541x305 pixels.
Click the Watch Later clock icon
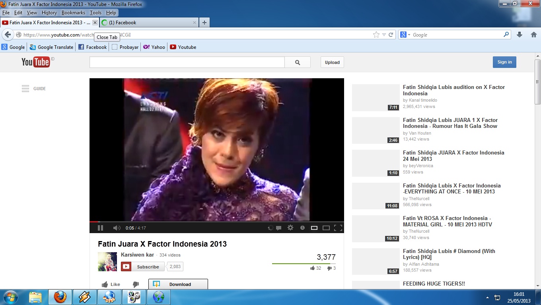tap(302, 228)
